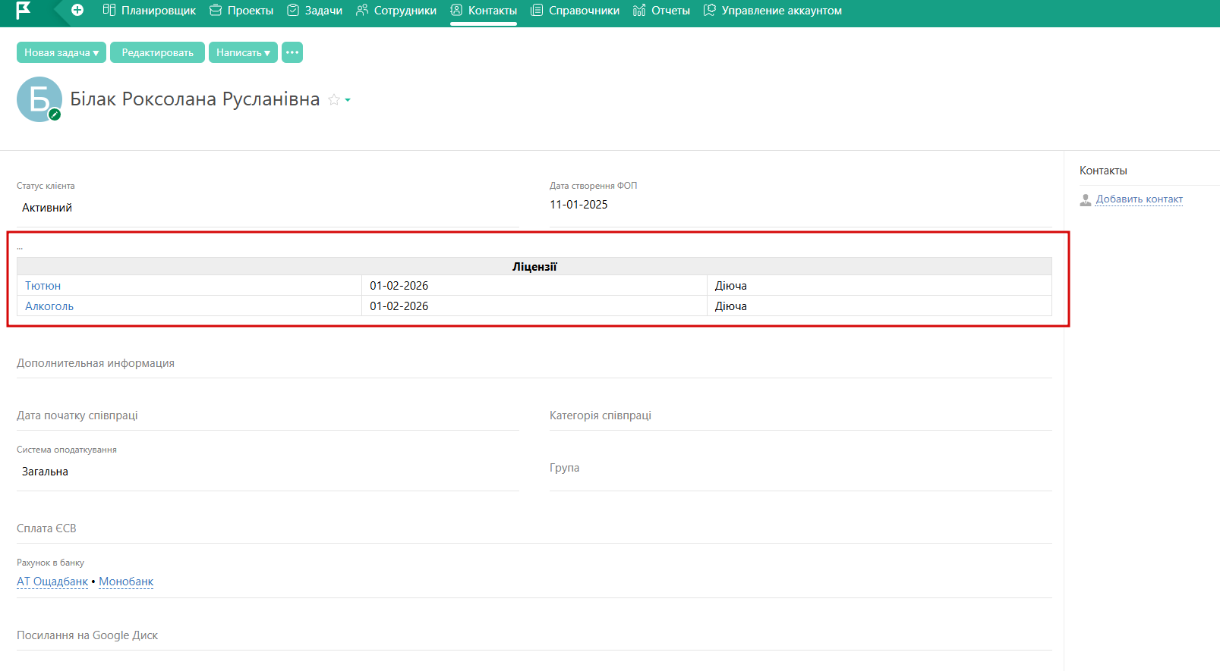Expand the Новая задача dropdown
This screenshot has height=671, width=1220.
pyautogui.click(x=61, y=52)
